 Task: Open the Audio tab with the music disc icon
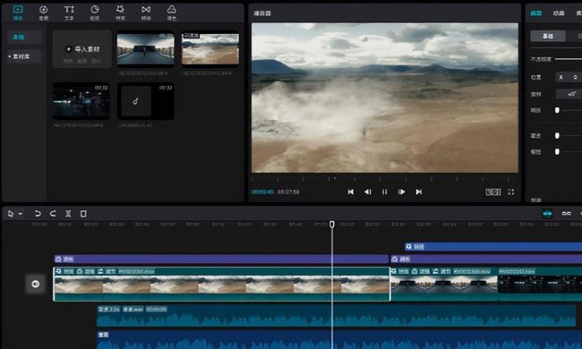point(44,13)
